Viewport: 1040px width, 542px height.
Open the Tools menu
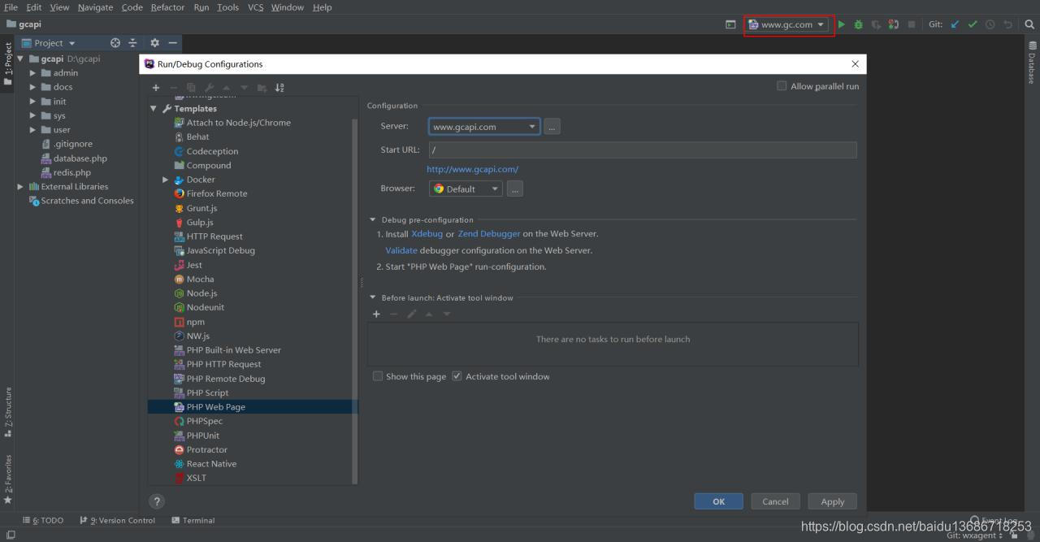(x=227, y=7)
